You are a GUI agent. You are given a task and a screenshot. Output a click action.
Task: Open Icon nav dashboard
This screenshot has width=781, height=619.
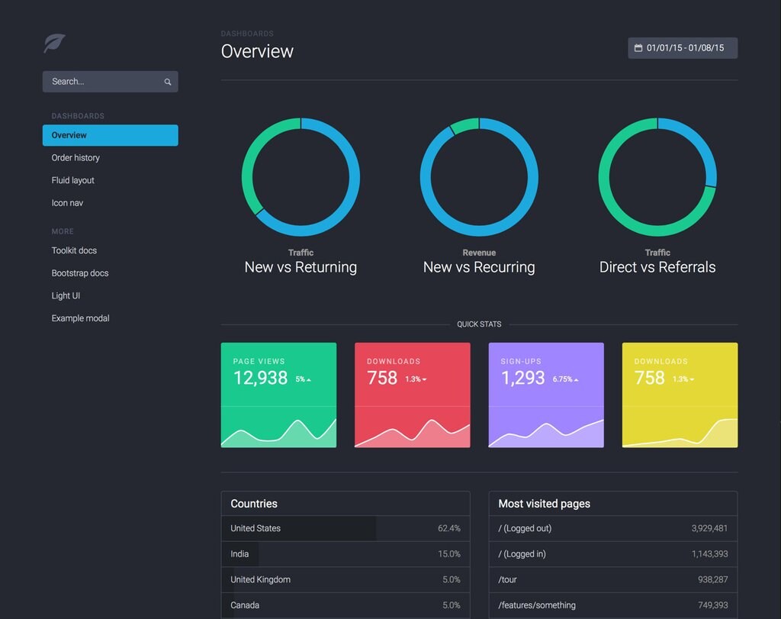click(67, 203)
